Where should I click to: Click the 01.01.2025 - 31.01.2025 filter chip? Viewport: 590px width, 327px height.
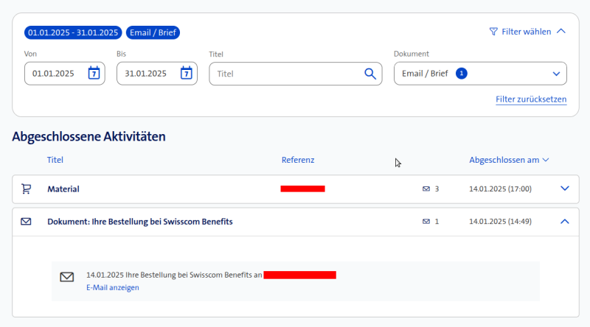tap(72, 32)
